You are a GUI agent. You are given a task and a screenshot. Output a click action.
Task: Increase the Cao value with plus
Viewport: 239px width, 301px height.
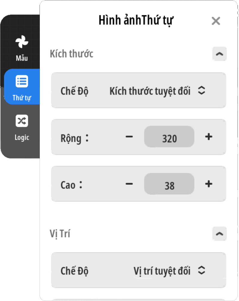pos(208,184)
